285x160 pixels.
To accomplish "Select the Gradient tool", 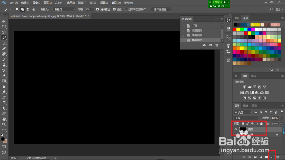I will point(4,81).
